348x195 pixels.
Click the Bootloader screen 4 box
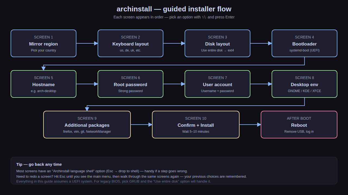304,43
